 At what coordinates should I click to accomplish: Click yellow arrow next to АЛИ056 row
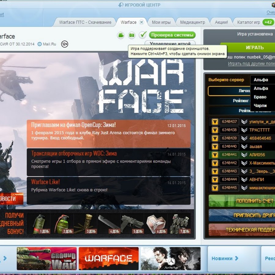[x=215, y=155]
